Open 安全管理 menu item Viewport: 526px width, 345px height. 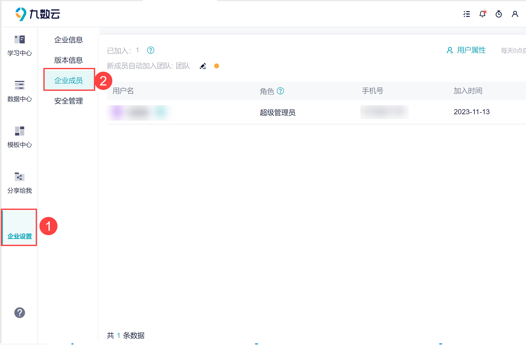[68, 101]
